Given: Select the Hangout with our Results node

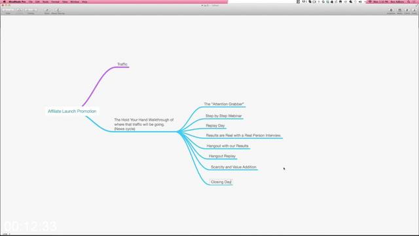Looking at the screenshot, I should coord(227,146).
